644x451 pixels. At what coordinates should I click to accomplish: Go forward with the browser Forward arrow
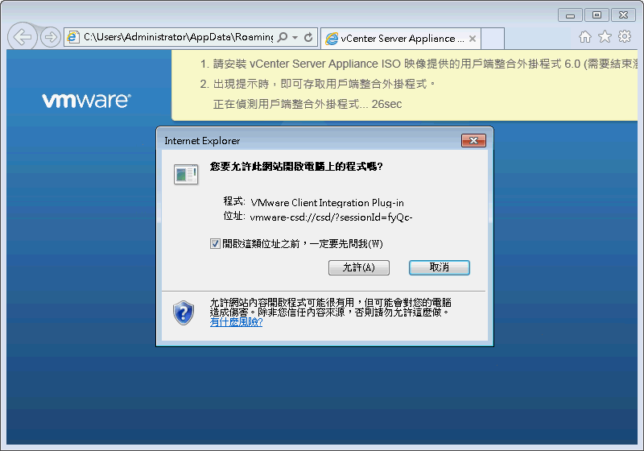tap(51, 37)
